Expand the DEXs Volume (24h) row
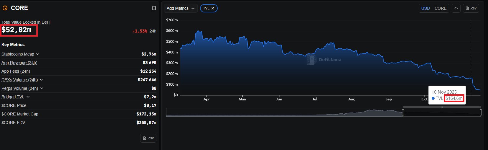 (41, 80)
